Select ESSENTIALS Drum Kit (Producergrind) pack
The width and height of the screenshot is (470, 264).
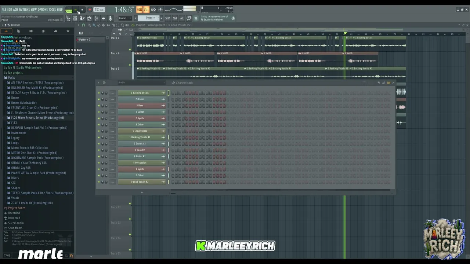(x=35, y=108)
